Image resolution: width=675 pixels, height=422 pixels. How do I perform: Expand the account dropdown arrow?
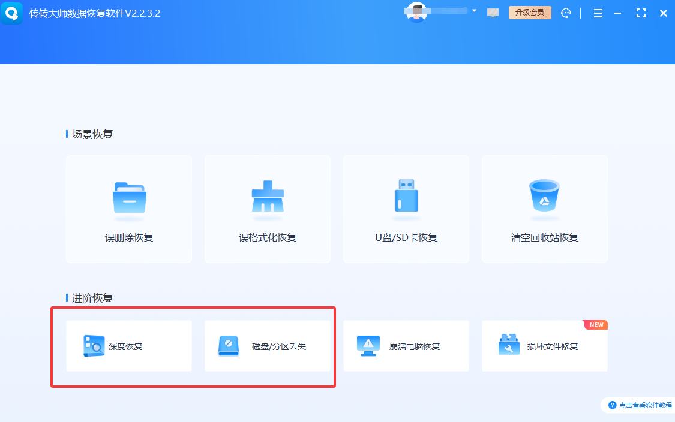pyautogui.click(x=474, y=11)
